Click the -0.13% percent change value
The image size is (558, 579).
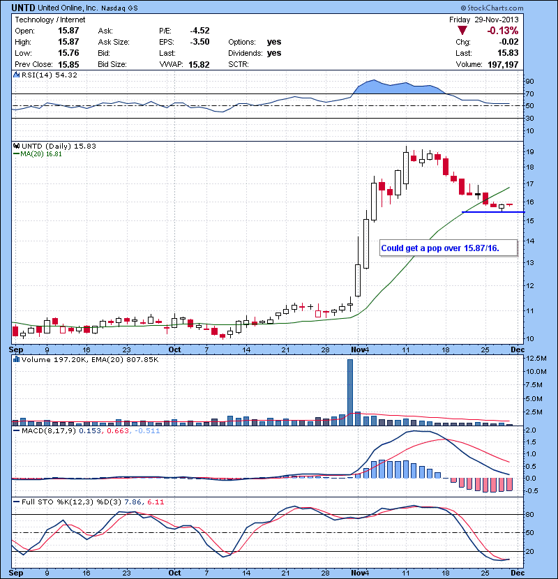coord(503,31)
